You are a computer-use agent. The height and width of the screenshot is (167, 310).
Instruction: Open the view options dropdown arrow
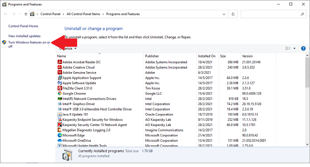pyautogui.click(x=294, y=48)
